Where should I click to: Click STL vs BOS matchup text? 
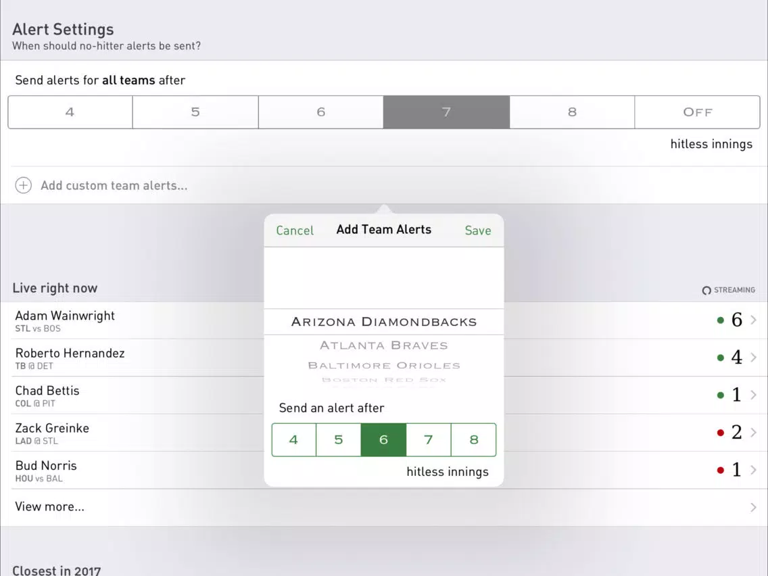[x=38, y=329]
